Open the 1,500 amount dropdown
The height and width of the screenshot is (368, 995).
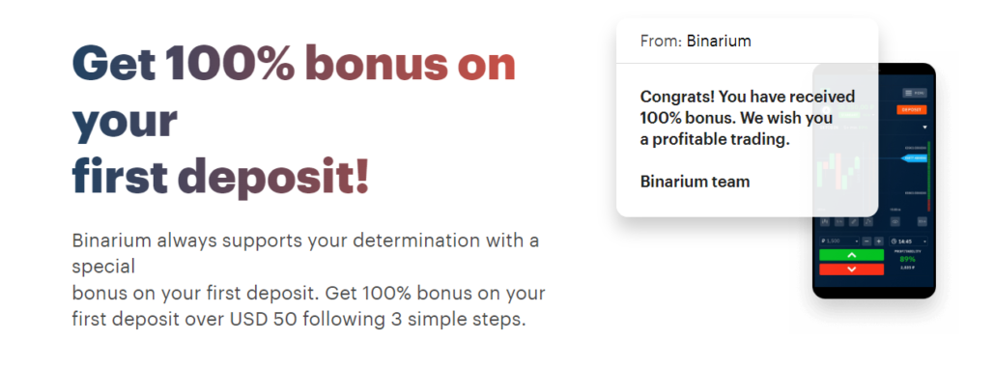coord(839,241)
